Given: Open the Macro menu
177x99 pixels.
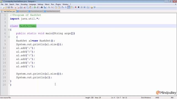Looking at the screenshot, I should [x=47, y=4].
